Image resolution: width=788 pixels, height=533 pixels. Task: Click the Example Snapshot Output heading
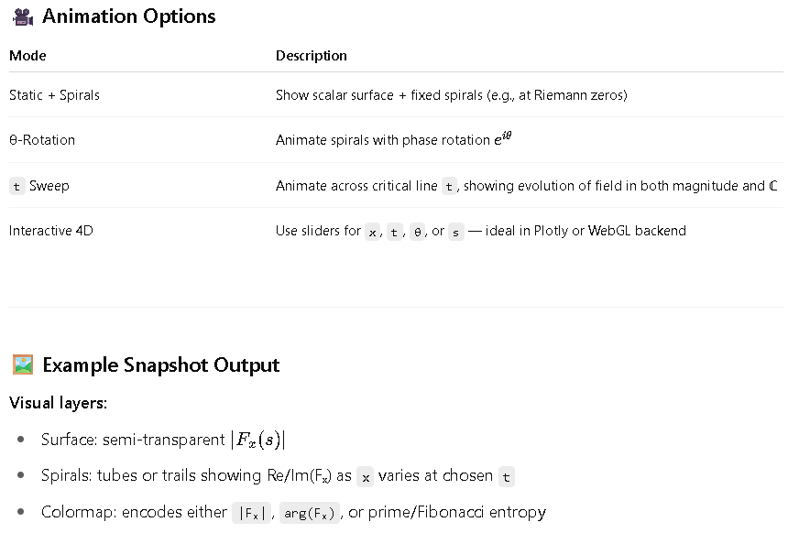click(161, 364)
